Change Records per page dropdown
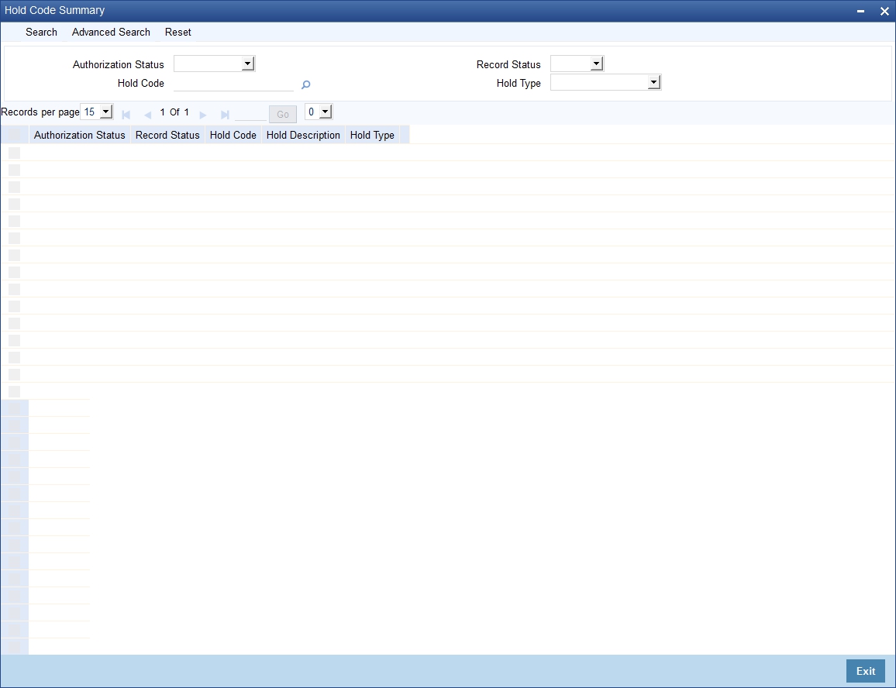The height and width of the screenshot is (688, 896). click(x=97, y=112)
